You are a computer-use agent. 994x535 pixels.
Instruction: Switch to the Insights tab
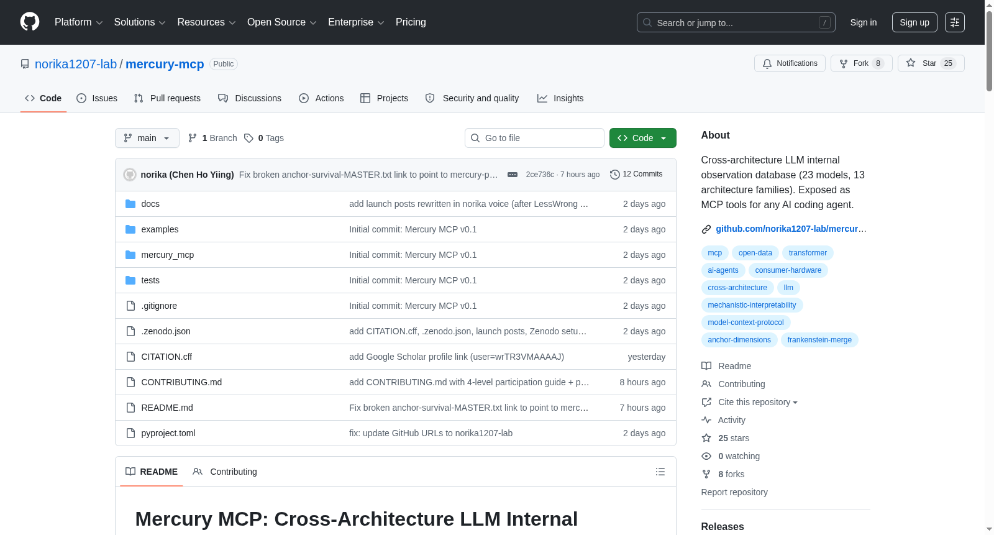point(560,98)
